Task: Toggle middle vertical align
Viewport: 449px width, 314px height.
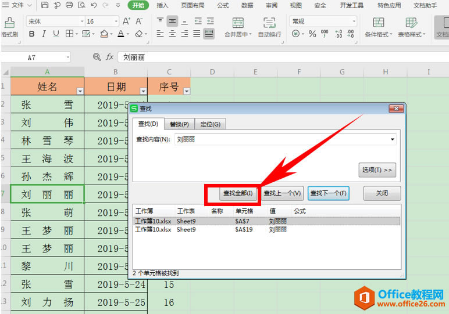Action: (172, 21)
